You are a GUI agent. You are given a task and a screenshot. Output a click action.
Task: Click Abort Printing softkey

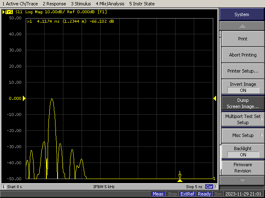click(x=243, y=55)
